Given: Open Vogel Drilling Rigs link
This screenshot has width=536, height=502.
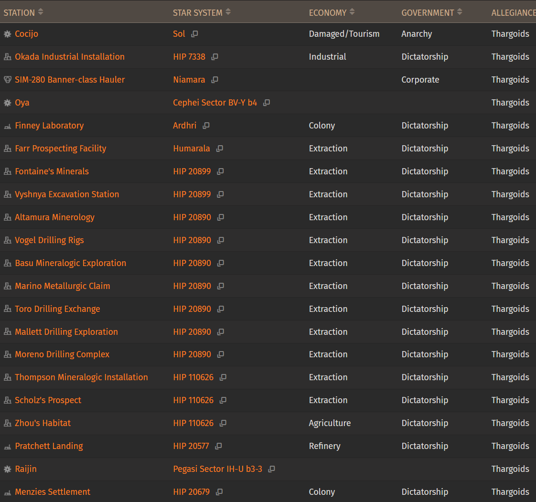Looking at the screenshot, I should pyautogui.click(x=49, y=240).
